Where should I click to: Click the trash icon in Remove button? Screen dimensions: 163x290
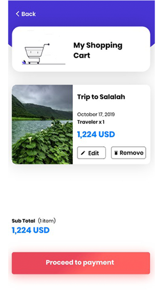(116, 153)
